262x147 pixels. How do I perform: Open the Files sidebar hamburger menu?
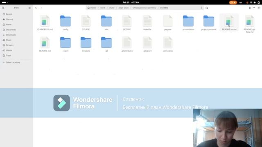pyautogui.click(x=29, y=8)
